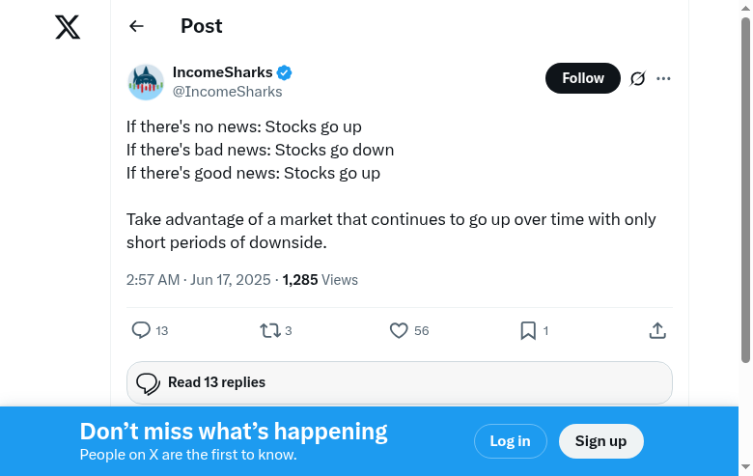Share the post via the upload icon

657,330
